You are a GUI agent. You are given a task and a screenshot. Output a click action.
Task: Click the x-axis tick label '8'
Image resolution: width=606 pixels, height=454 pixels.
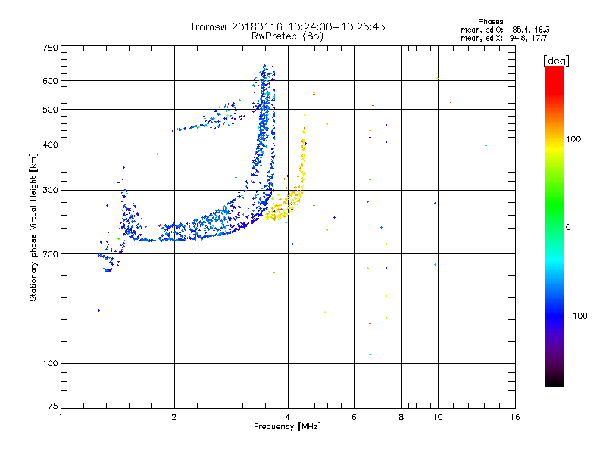coord(401,417)
